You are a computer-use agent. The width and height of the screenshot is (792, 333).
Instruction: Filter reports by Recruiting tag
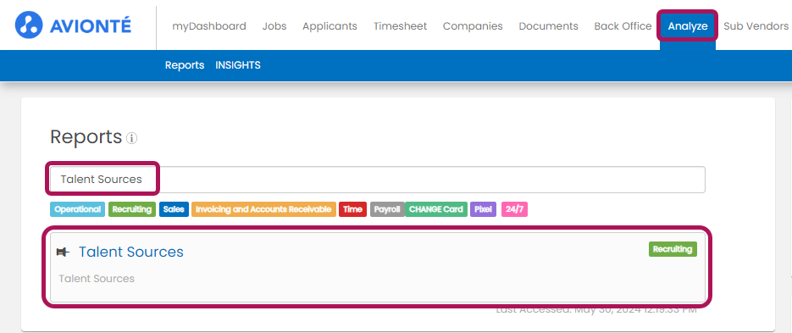click(x=132, y=209)
